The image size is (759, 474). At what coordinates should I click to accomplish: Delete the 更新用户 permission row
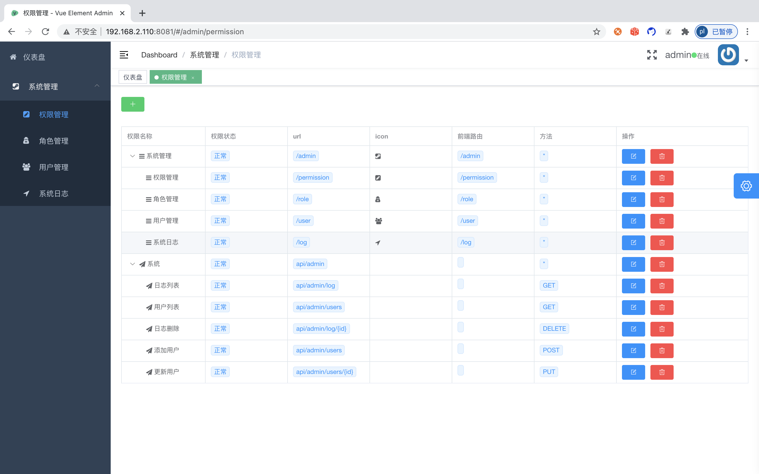pos(661,372)
